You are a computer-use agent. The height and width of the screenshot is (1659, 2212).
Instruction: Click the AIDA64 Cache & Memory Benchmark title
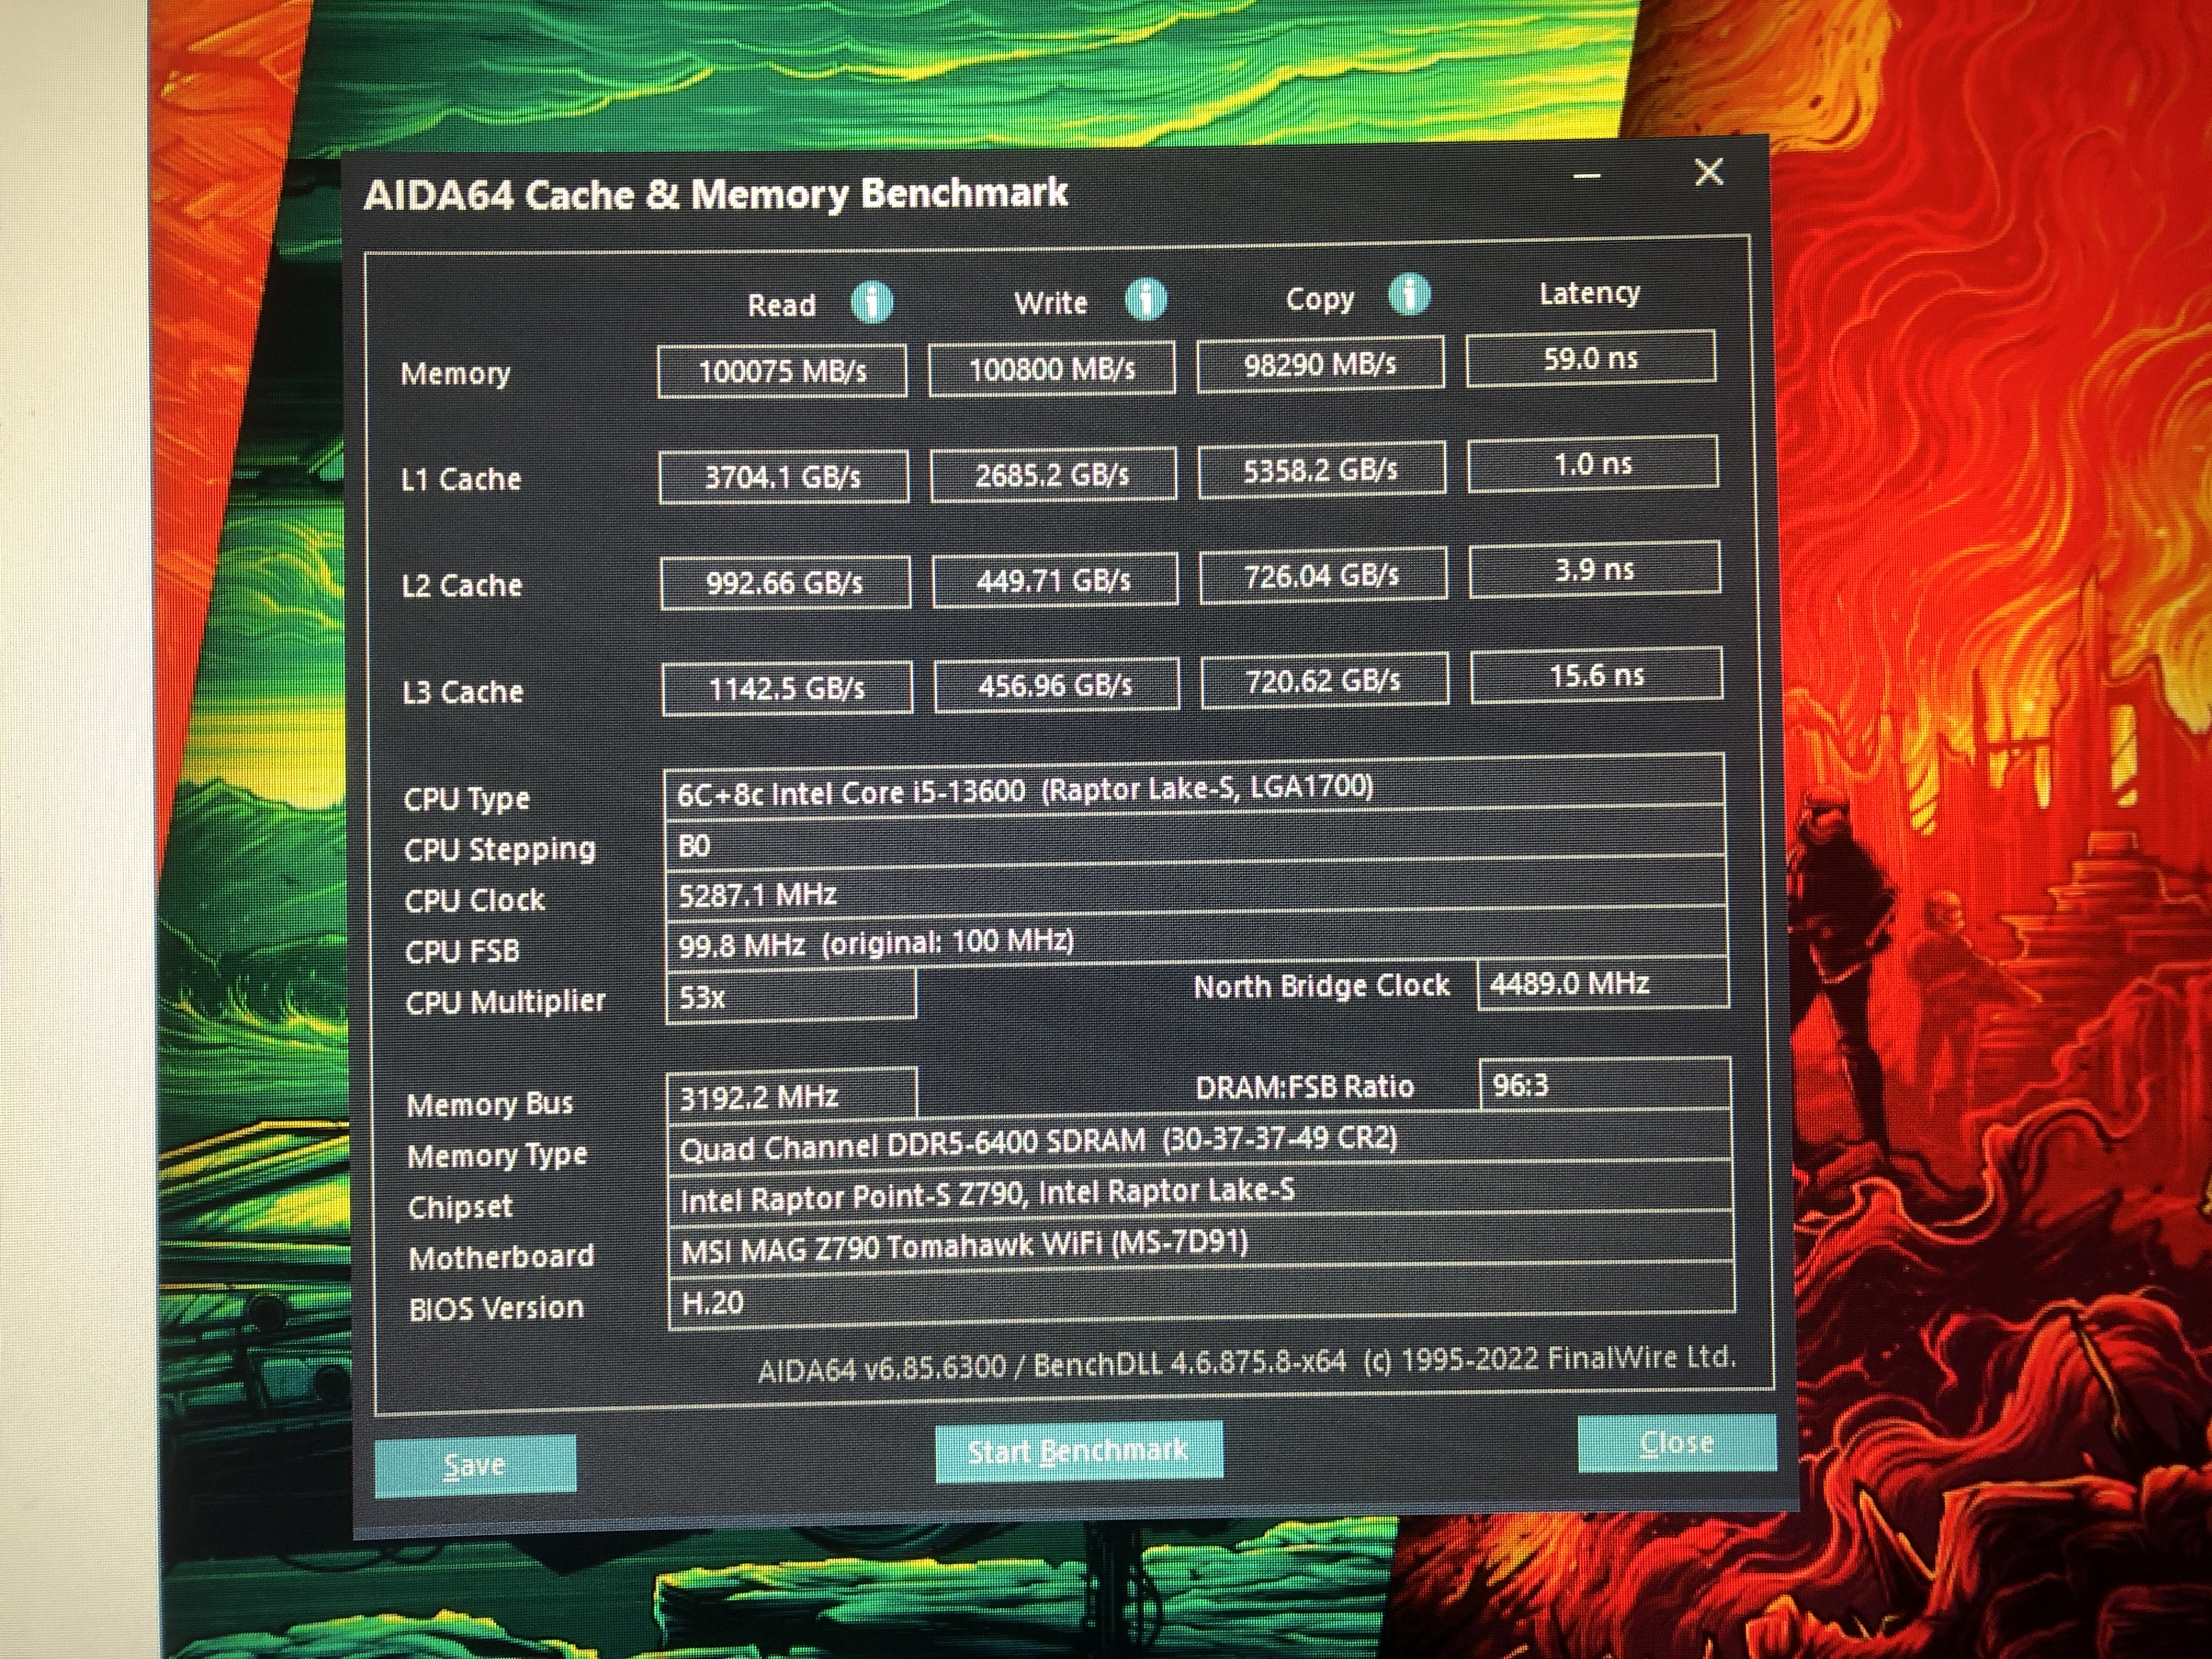click(716, 193)
